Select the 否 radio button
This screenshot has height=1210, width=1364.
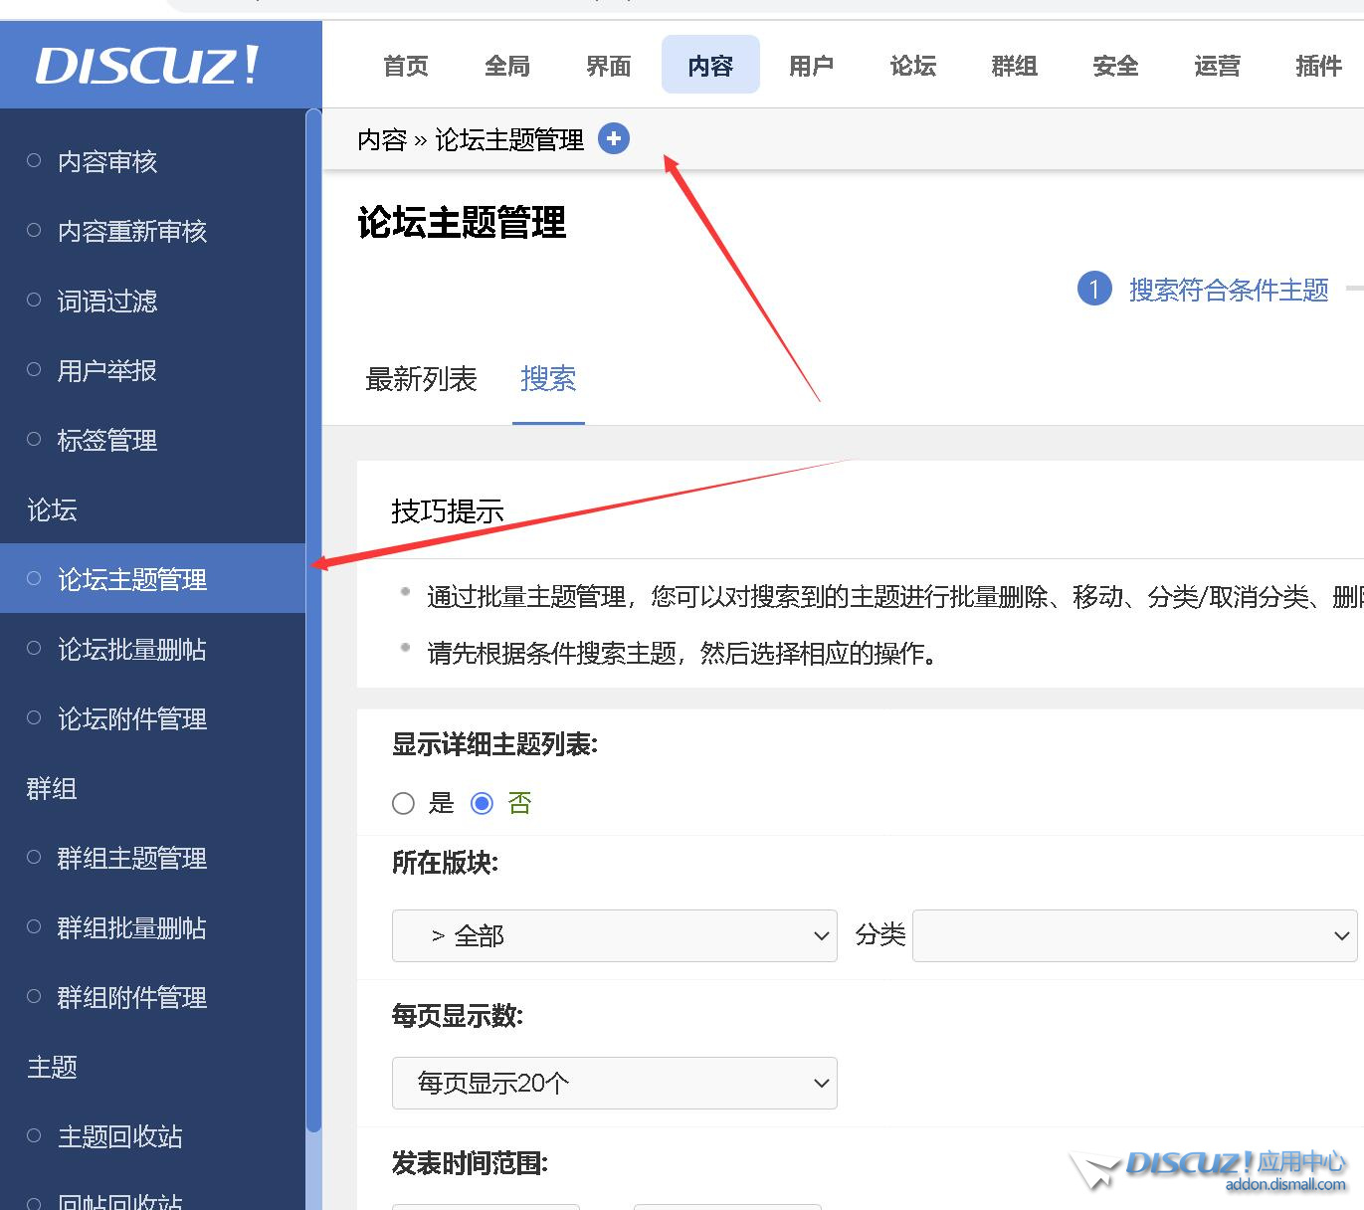tap(482, 803)
